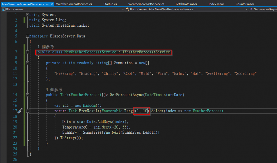The width and height of the screenshot is (277, 163).
Task: Open the Index.razor tab
Action: click(x=216, y=4)
